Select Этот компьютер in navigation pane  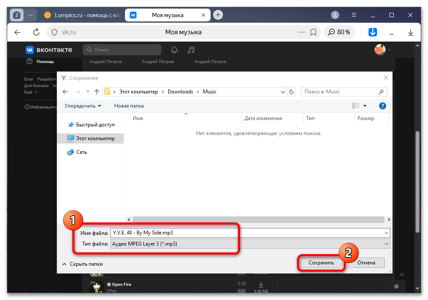(91, 138)
